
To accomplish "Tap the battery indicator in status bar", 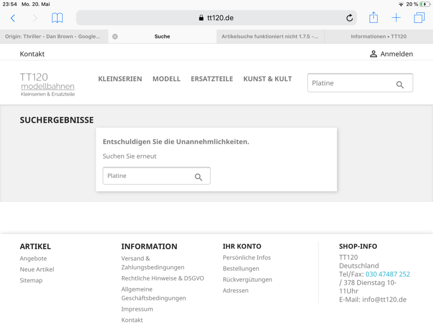I will 425,4.
